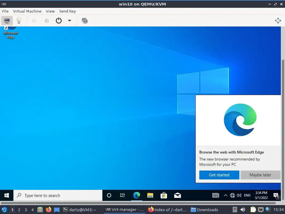Launch Firefox from host panel
The width and height of the screenshot is (285, 214).
click(48, 210)
